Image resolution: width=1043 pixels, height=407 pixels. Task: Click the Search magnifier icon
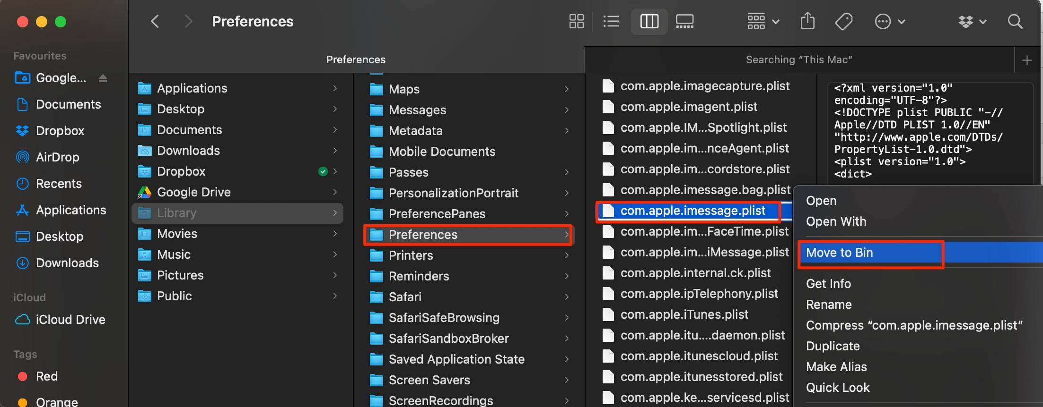coord(1015,21)
